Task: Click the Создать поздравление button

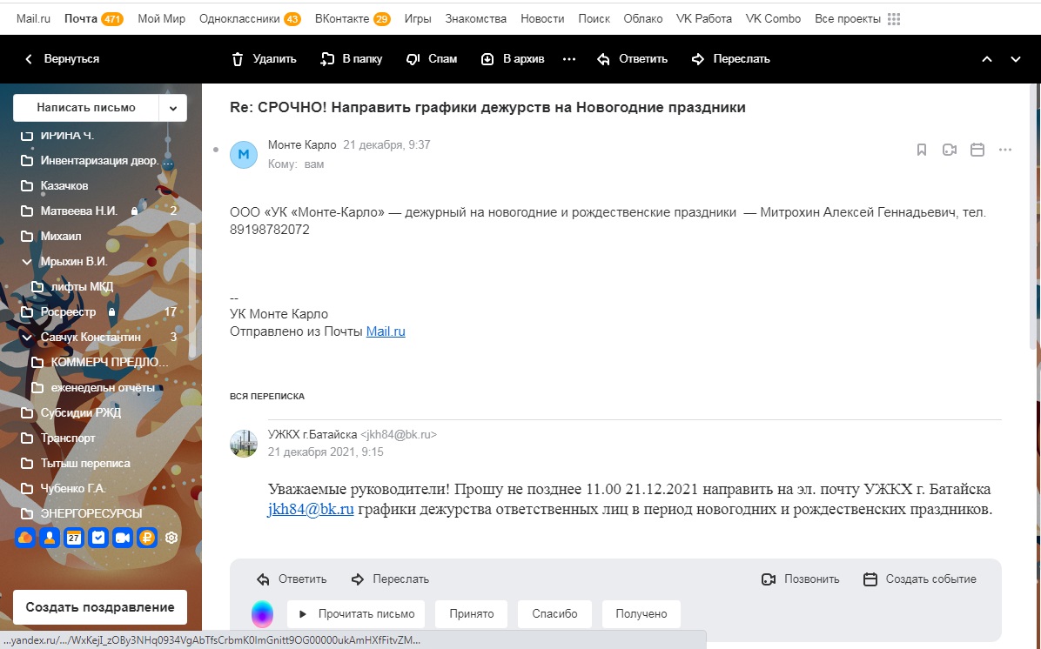Action: pos(100,606)
